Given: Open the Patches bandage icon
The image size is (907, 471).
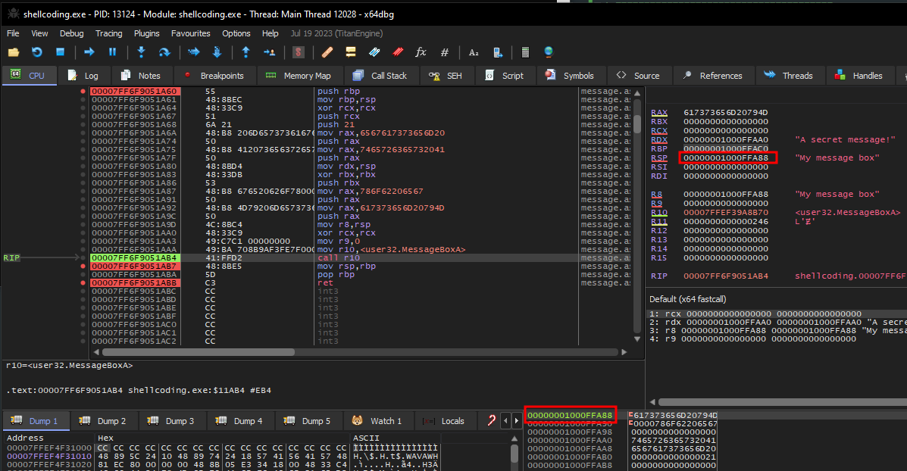Looking at the screenshot, I should point(327,52).
